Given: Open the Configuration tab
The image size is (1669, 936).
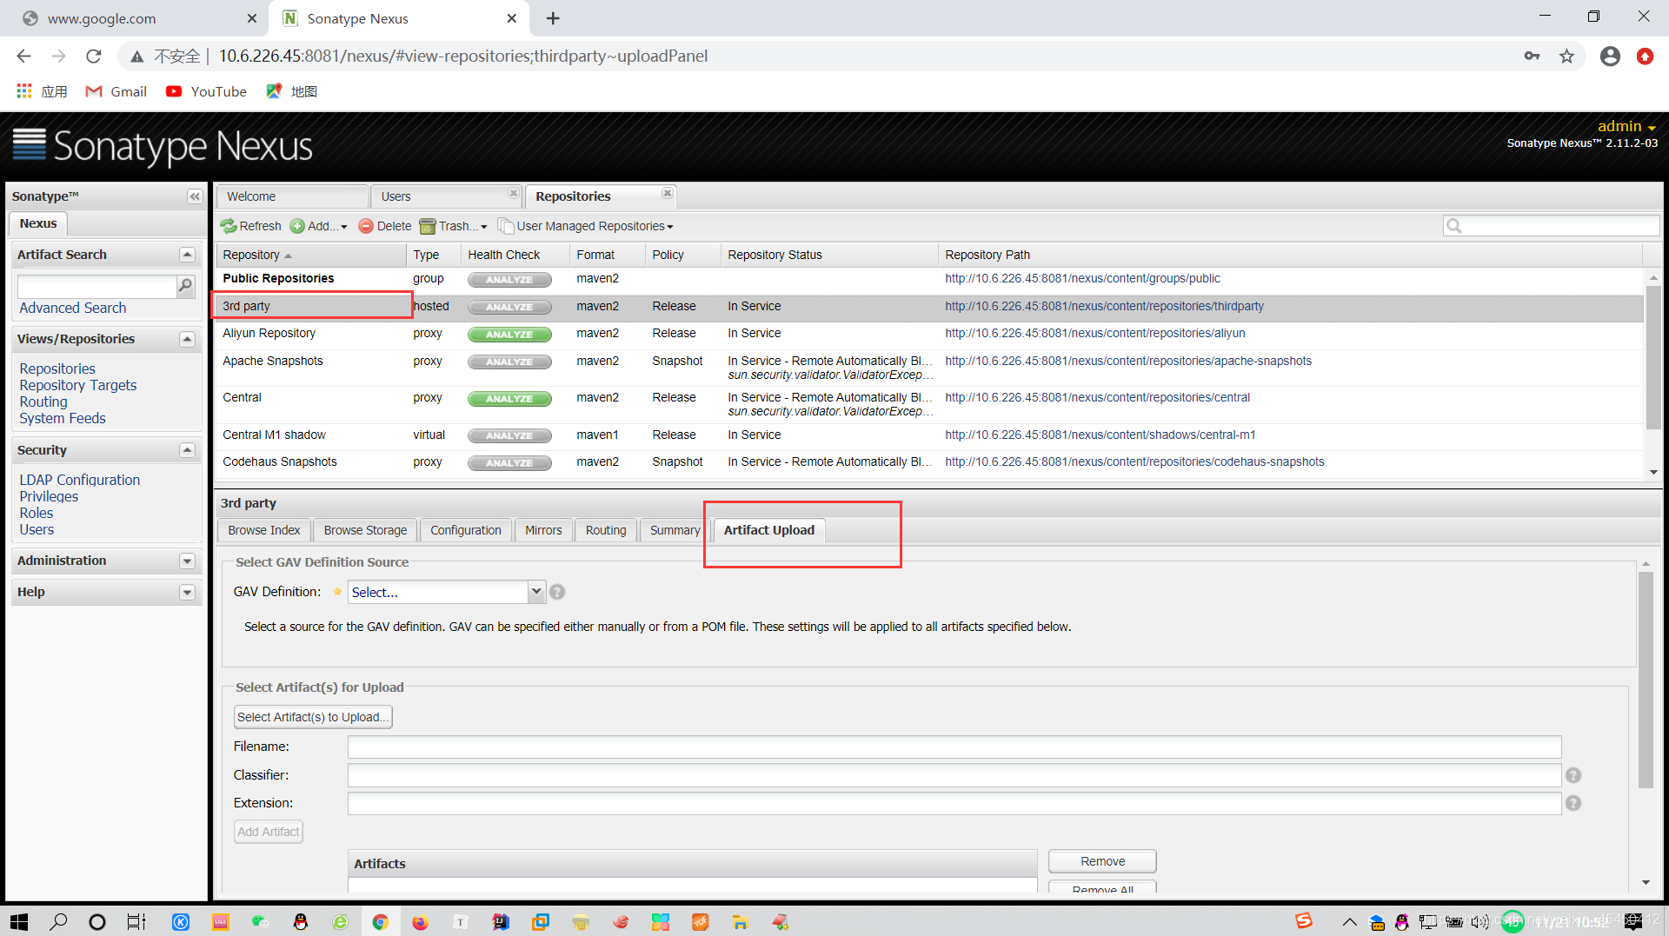Looking at the screenshot, I should coord(466,530).
